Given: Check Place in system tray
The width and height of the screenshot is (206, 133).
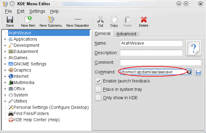Looking at the screenshot, I should (x=98, y=90).
